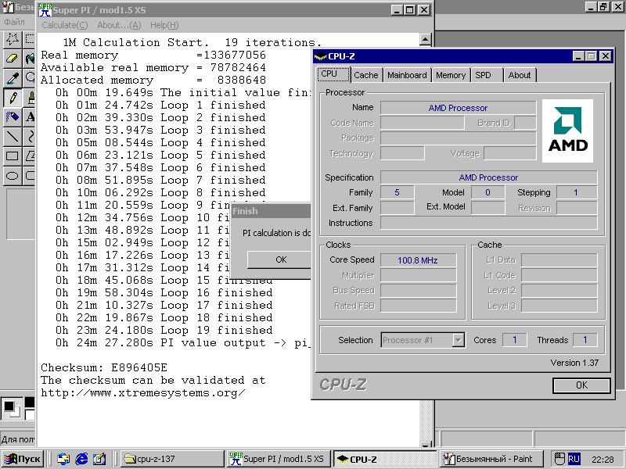Open the About menu in Super PI
This screenshot has height=469, width=626.
(119, 25)
